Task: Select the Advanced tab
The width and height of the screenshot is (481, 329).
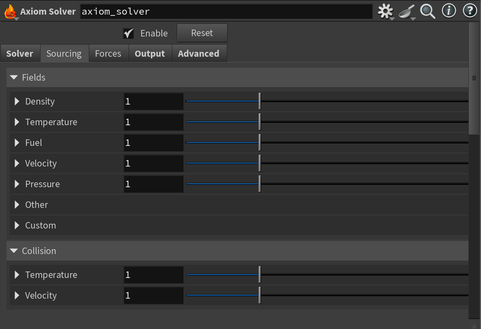Action: tap(198, 53)
